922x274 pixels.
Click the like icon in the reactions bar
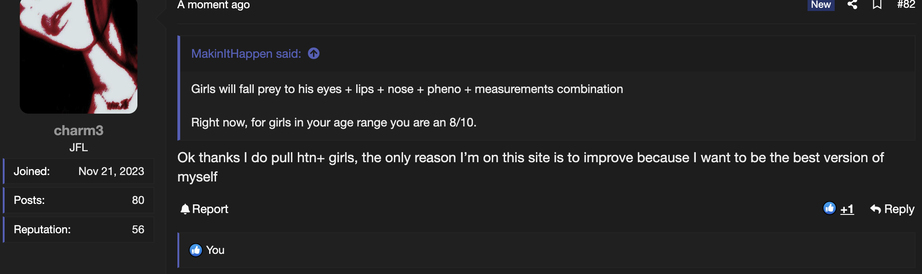pos(196,250)
